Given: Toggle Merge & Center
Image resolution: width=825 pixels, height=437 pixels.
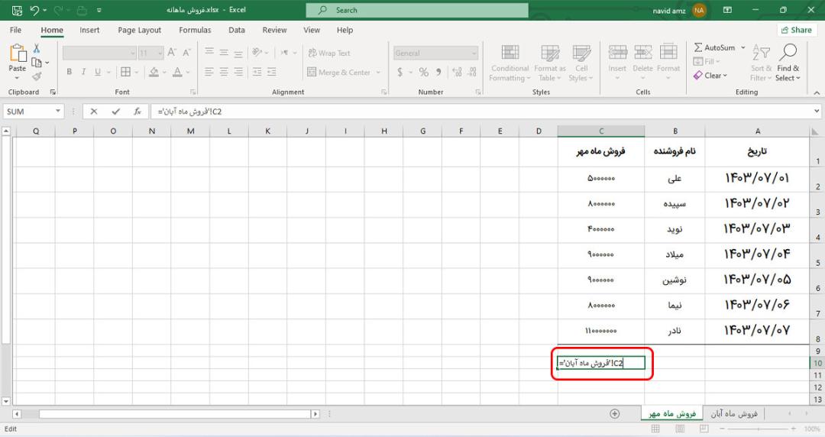Looking at the screenshot, I should click(x=339, y=73).
